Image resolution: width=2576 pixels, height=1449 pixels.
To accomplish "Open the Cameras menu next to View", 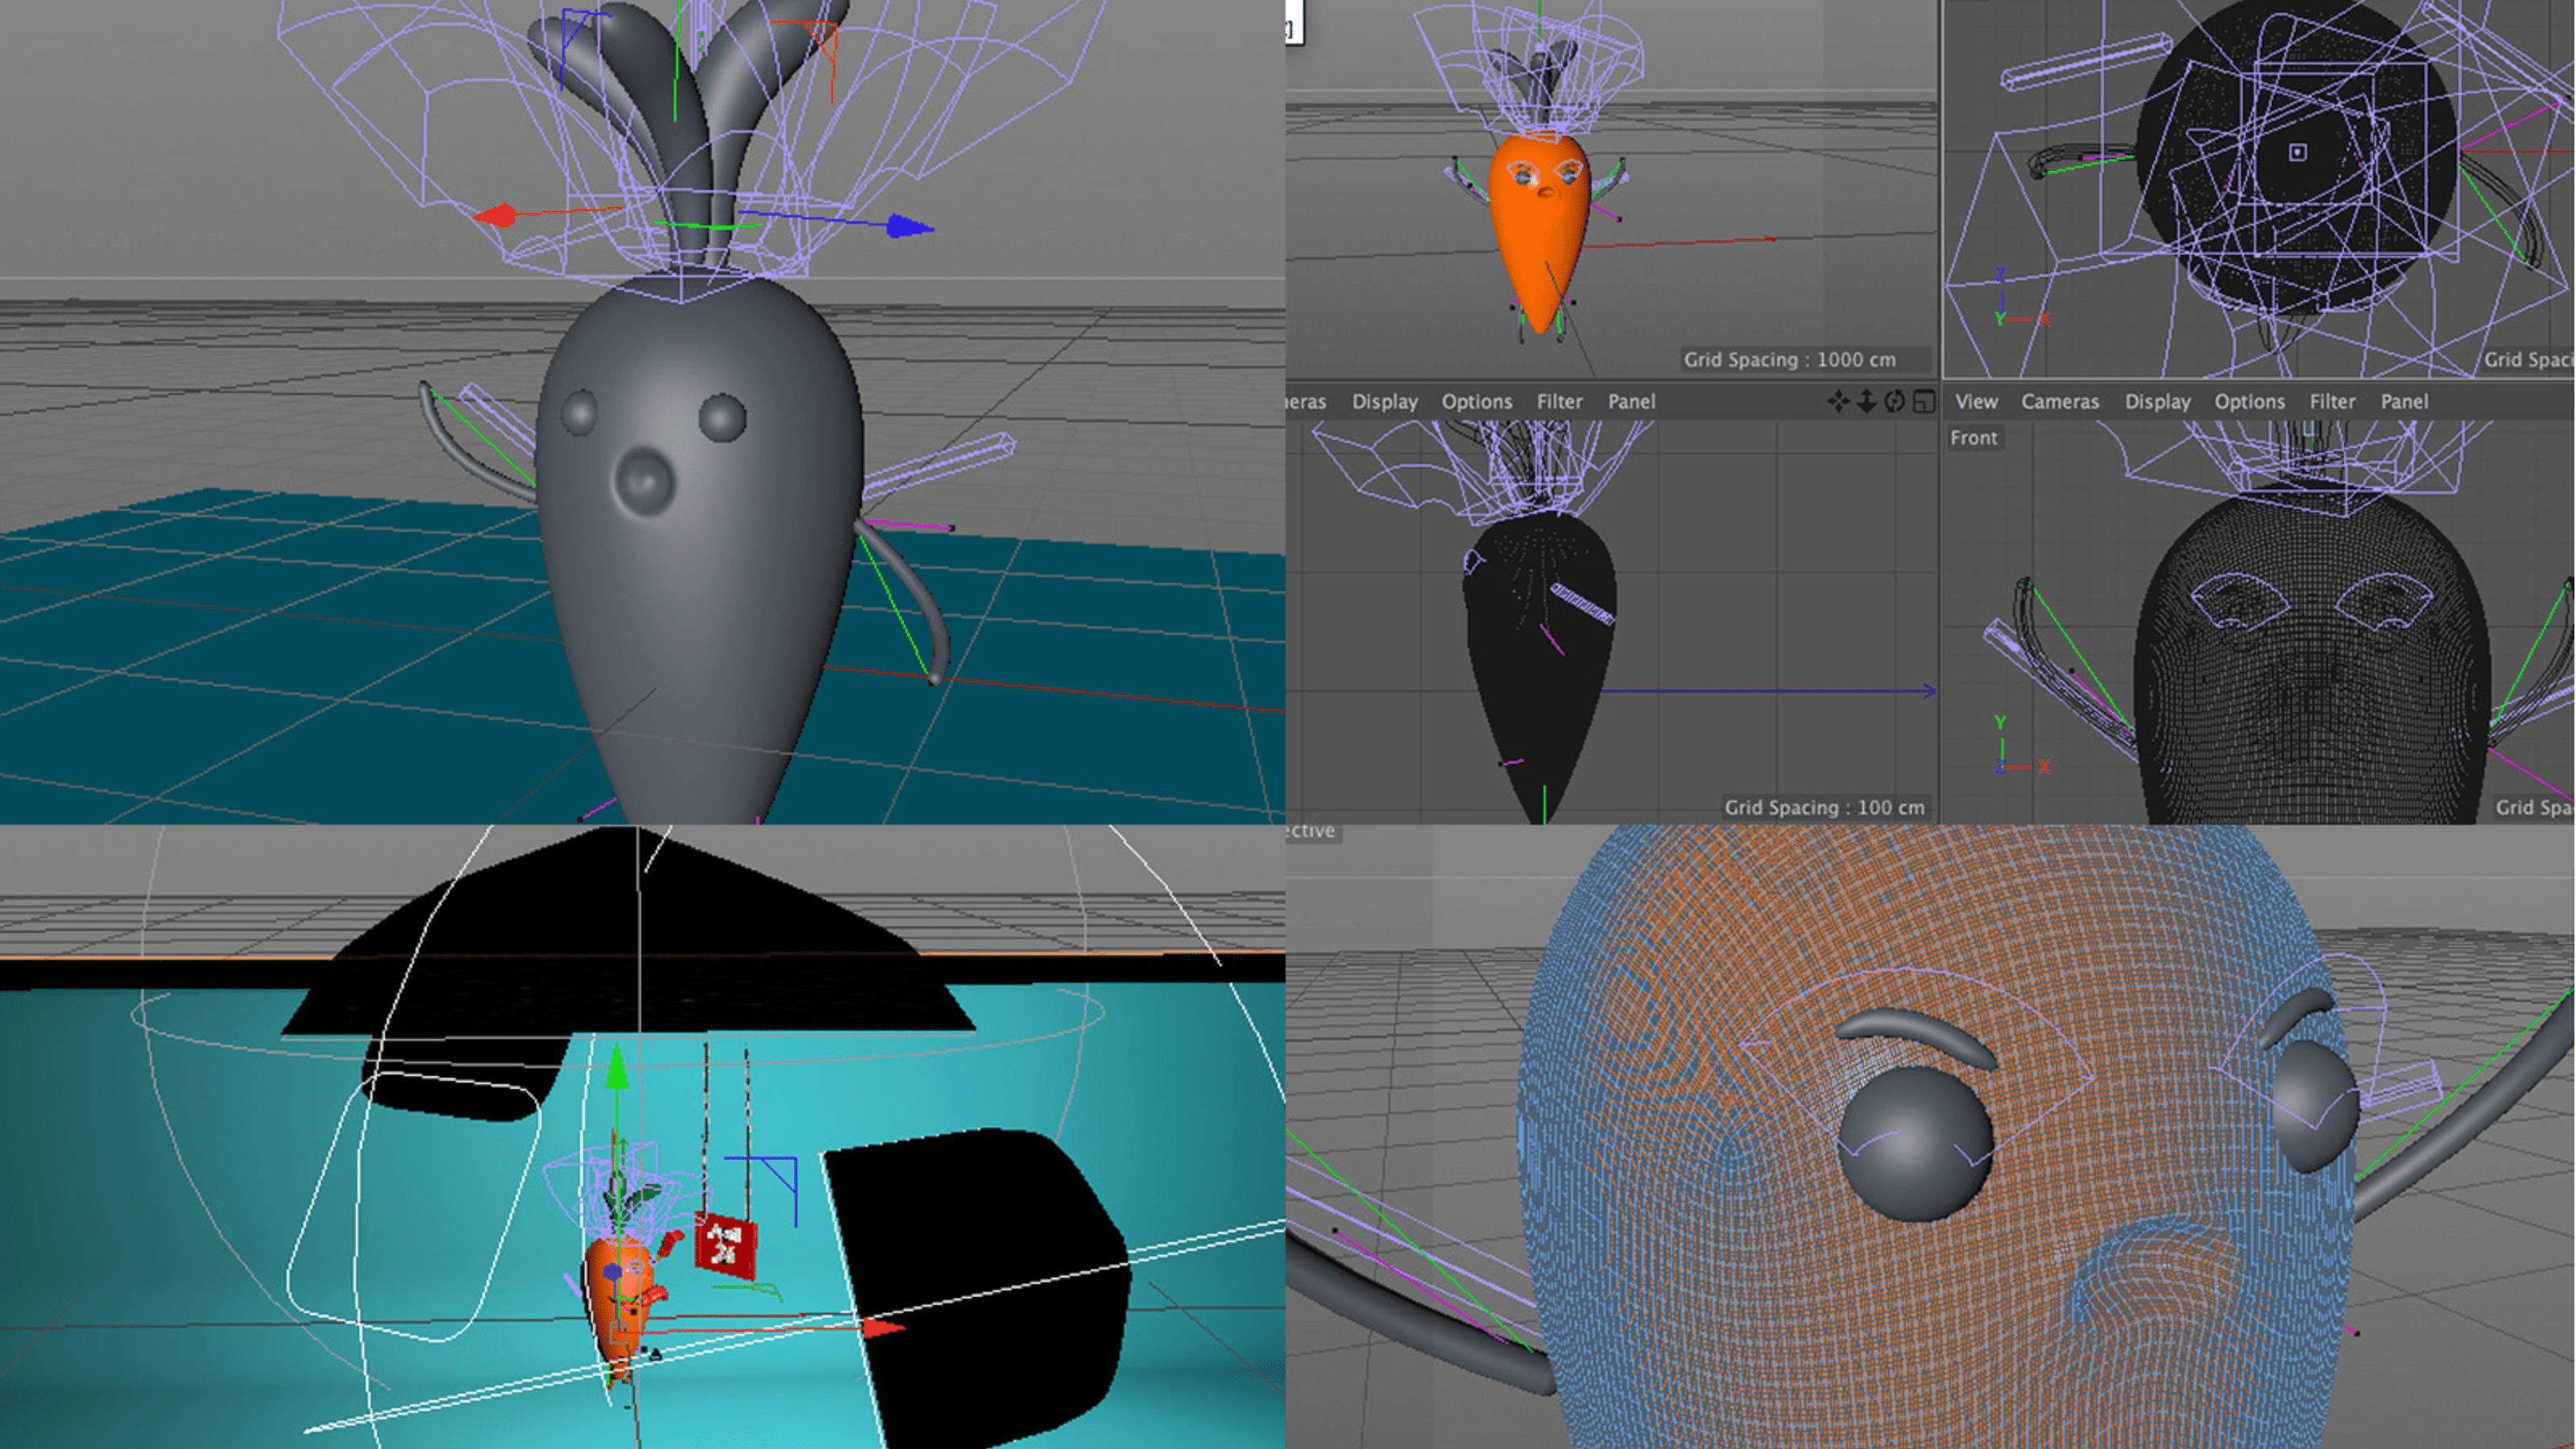I will [x=2059, y=401].
